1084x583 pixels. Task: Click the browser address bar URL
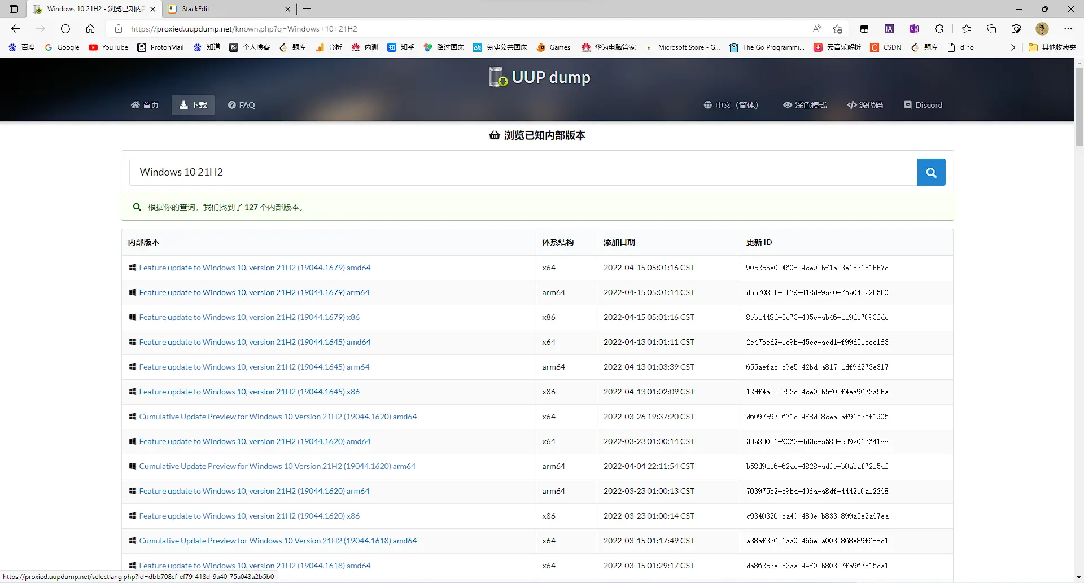pos(244,29)
